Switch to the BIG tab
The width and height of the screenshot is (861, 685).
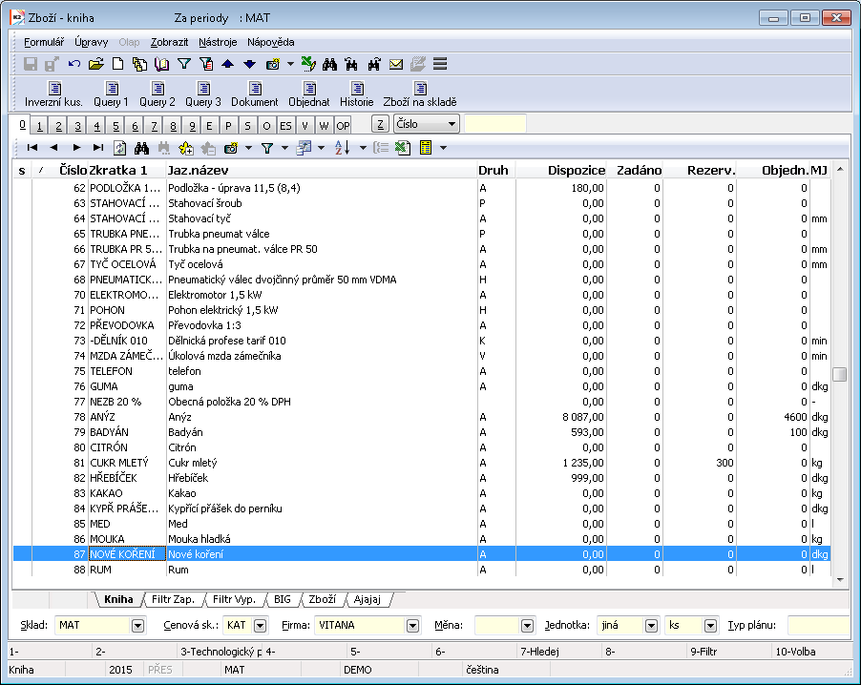[283, 599]
